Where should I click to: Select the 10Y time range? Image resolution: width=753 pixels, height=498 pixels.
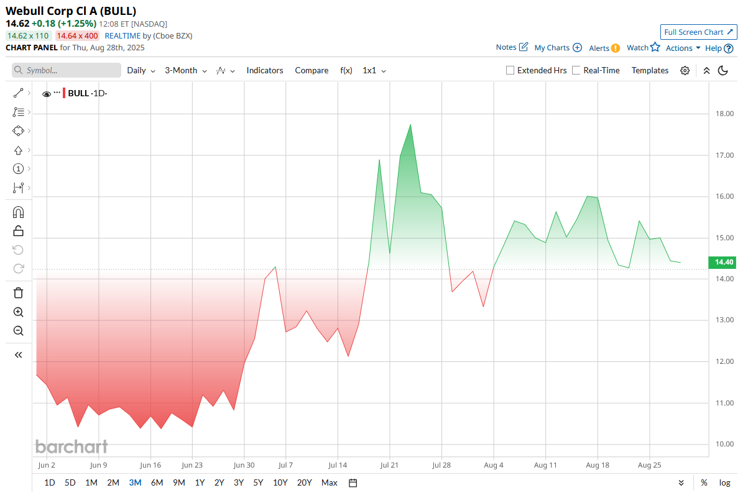(x=280, y=483)
